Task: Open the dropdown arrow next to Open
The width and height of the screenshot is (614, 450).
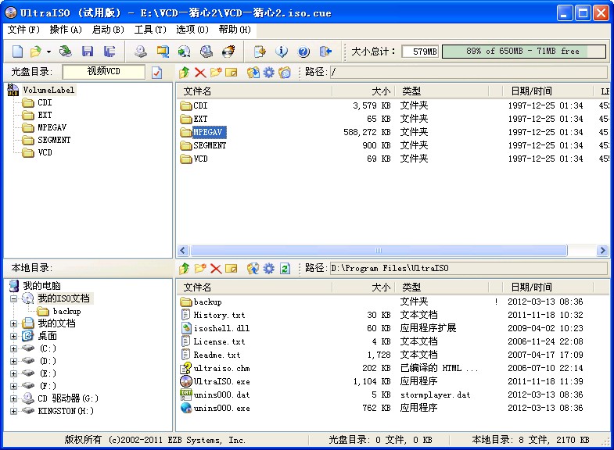Action: (x=48, y=52)
